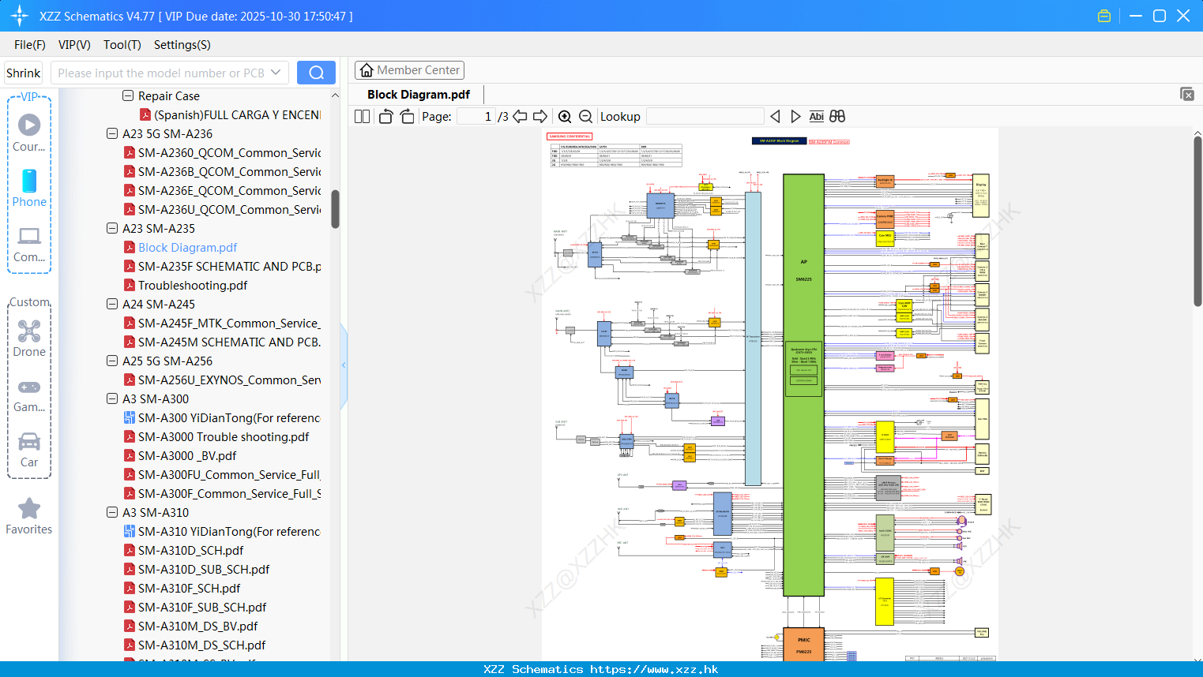The image size is (1203, 677).
Task: Select the Phone category
Action: pyautogui.click(x=29, y=188)
